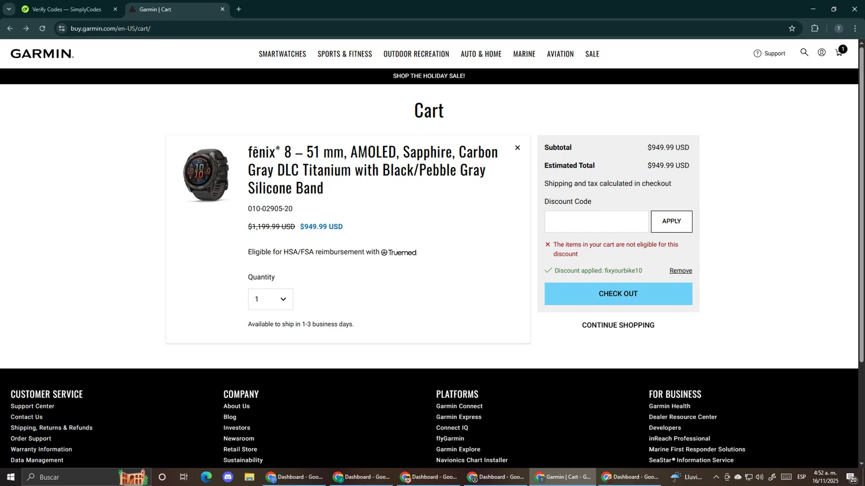The image size is (865, 486).
Task: Remove the applied fixyourbike10 discount
Action: click(x=680, y=271)
